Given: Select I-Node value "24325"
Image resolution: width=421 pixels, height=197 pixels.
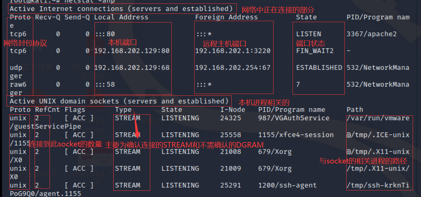Looking at the screenshot, I should click(x=231, y=118).
